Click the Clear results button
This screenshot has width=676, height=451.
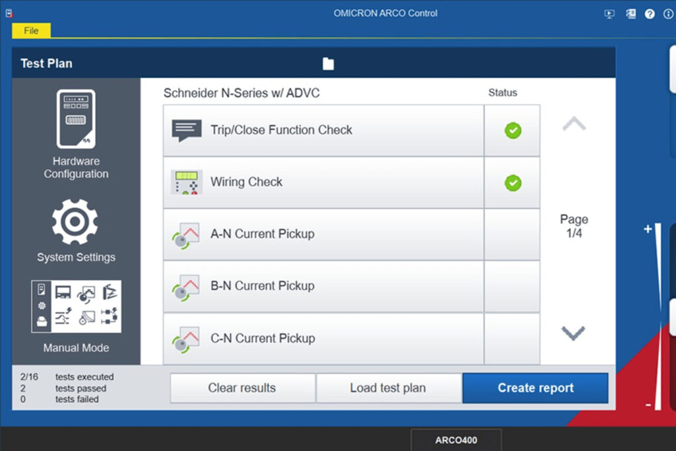[x=242, y=388]
